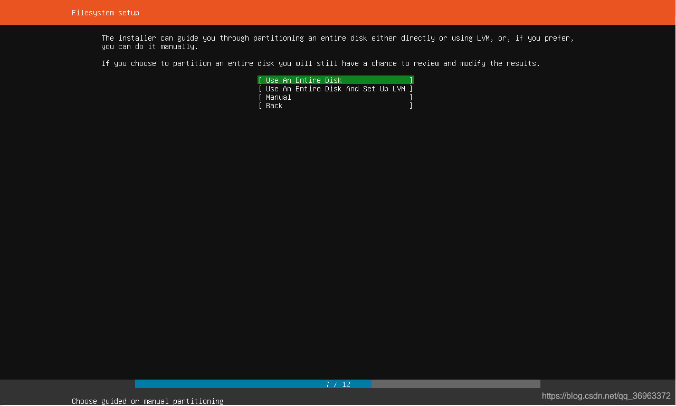Choose Use An Entire Disk And Set Up LVM

tap(336, 89)
